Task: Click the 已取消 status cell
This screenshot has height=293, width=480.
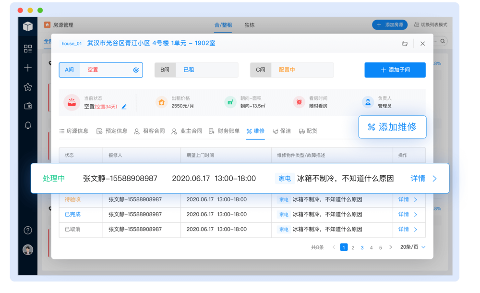Action: pyautogui.click(x=72, y=229)
